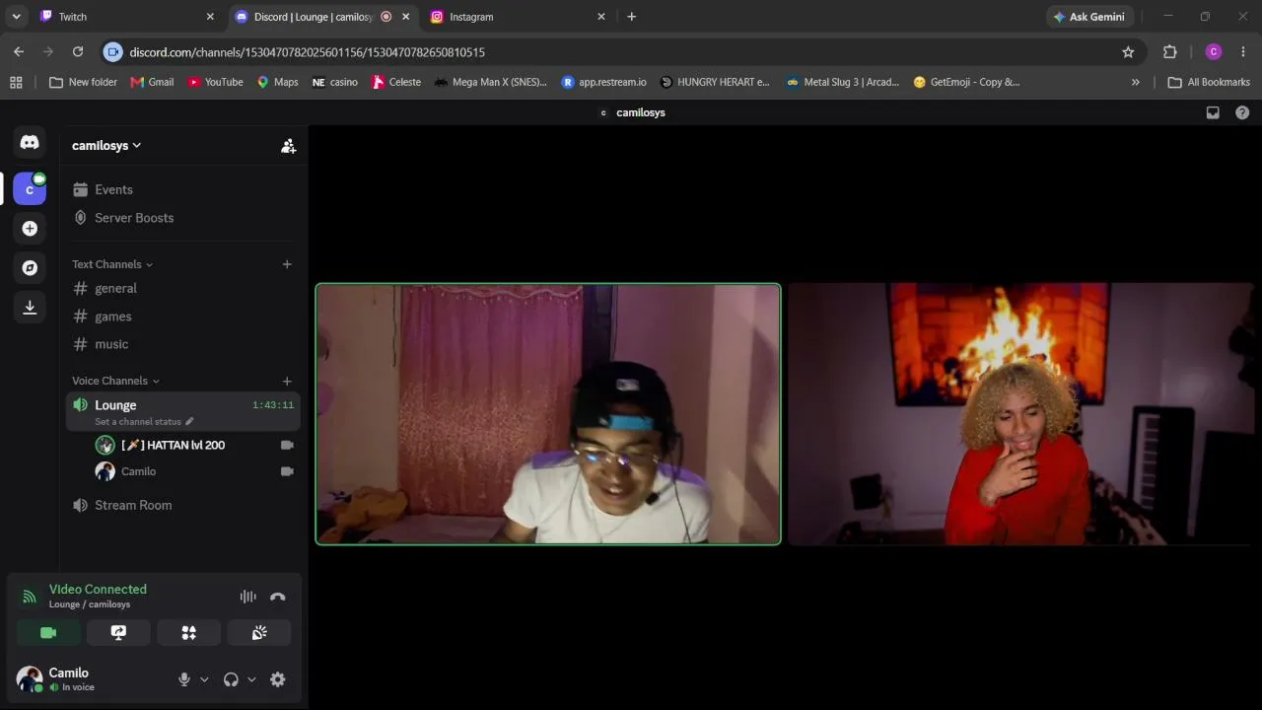Click camera site-info icon in address bar
The width and height of the screenshot is (1262, 710).
pos(112,52)
